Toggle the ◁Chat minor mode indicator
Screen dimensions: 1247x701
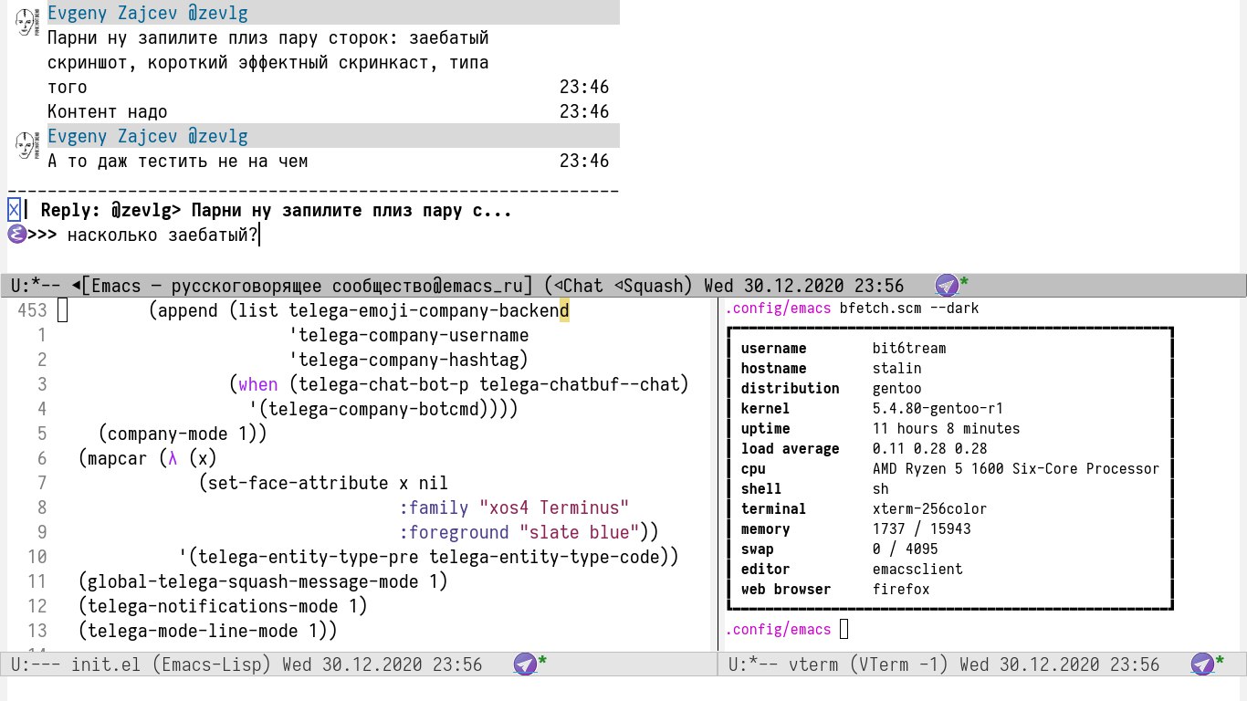point(578,286)
